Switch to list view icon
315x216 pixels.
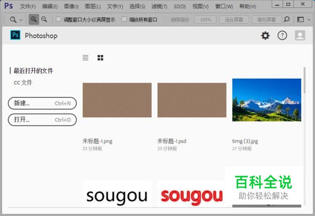tap(86, 58)
